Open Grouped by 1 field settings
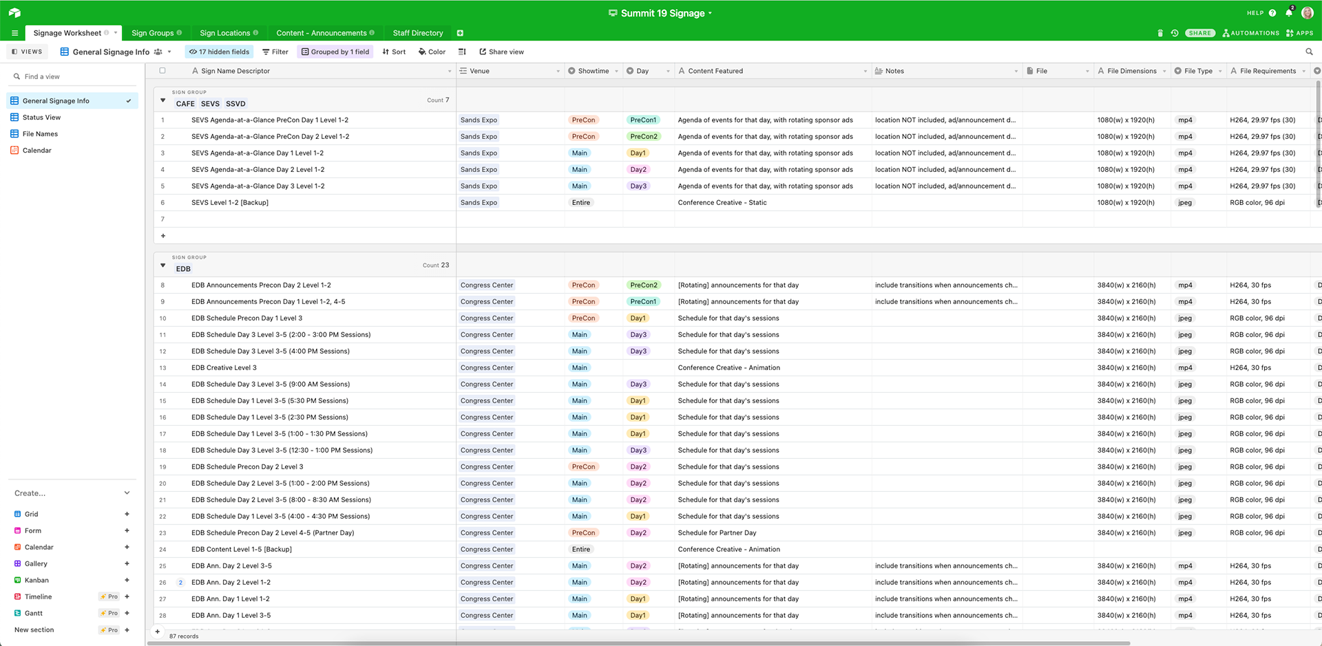The width and height of the screenshot is (1322, 646). [x=335, y=52]
